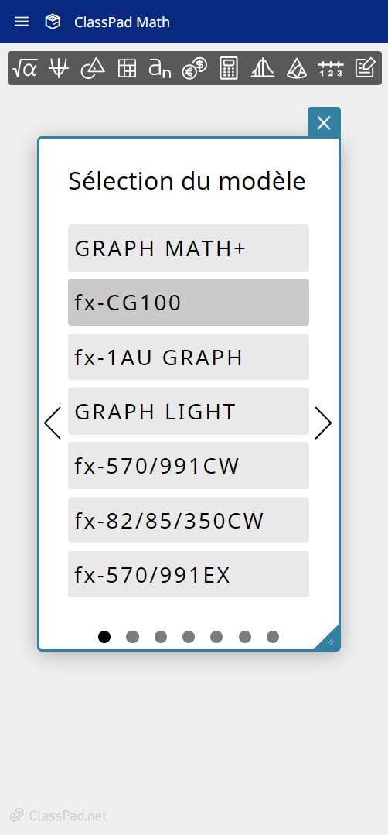Select the square root calculation tool
This screenshot has width=388, height=835.
click(25, 68)
